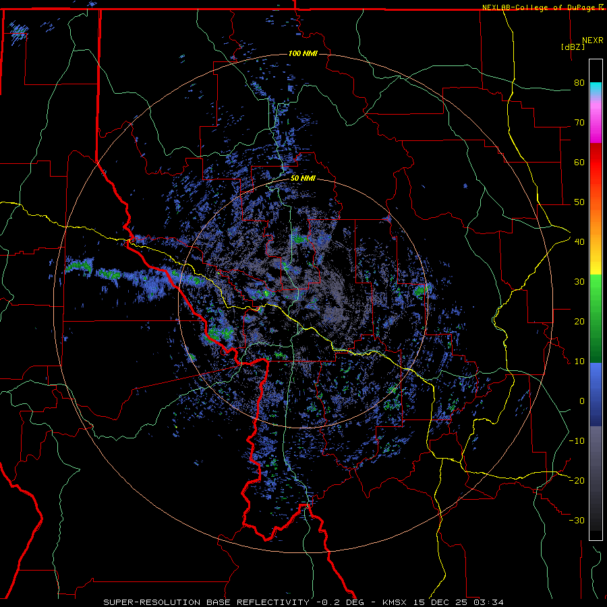Click the 50 NMI range ring label
The height and width of the screenshot is (607, 607).
[303, 179]
